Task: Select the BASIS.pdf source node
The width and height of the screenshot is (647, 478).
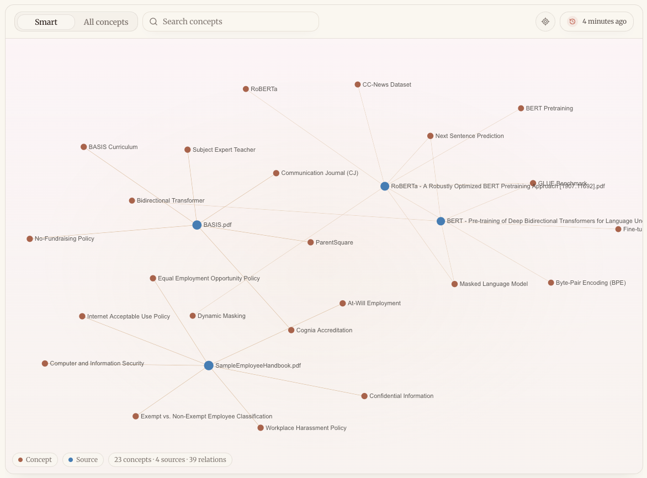Action: [197, 225]
